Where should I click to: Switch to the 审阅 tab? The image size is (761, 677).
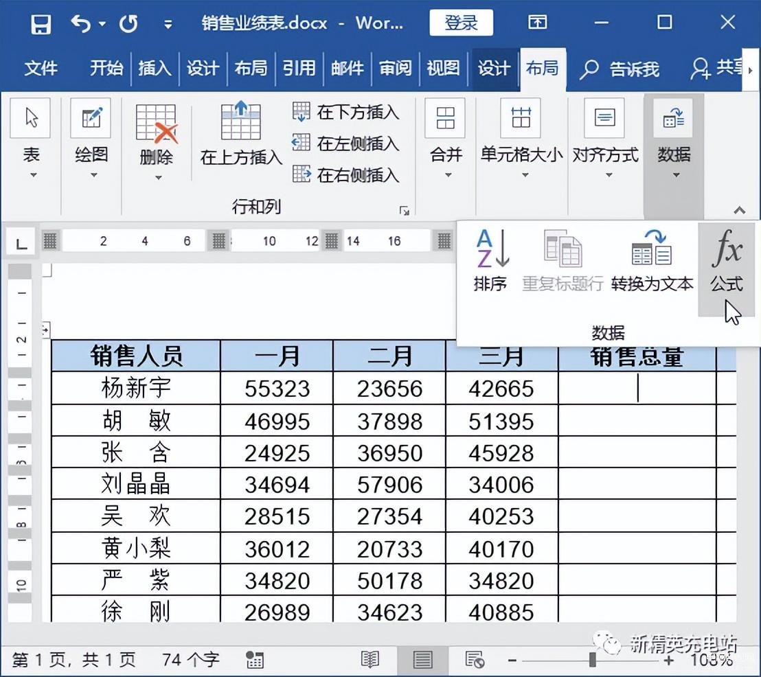pos(396,68)
